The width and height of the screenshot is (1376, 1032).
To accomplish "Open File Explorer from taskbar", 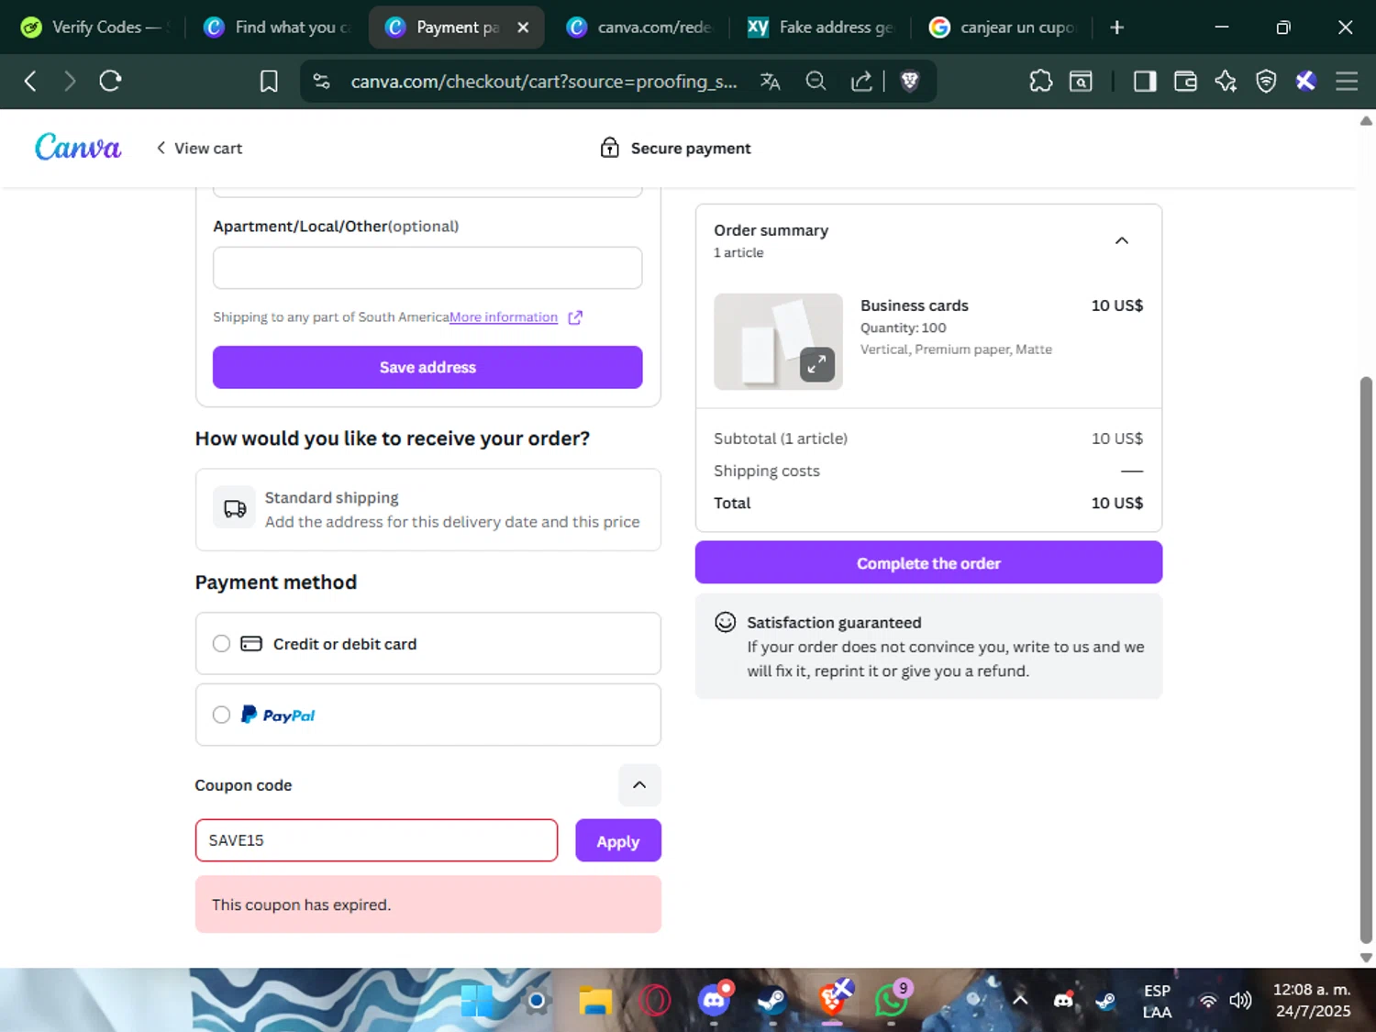I will coord(595,1000).
